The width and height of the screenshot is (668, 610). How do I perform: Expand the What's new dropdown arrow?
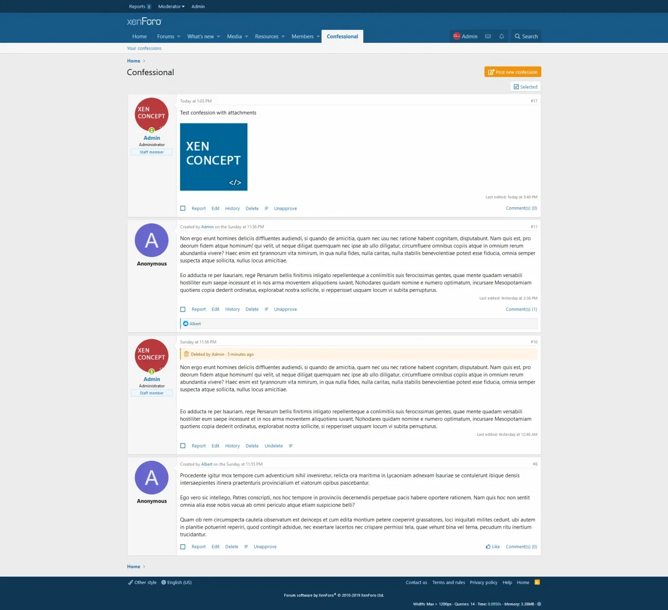pos(218,37)
